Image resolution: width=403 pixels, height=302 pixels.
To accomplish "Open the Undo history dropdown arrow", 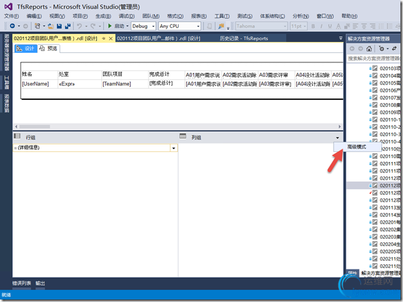I will point(86,26).
